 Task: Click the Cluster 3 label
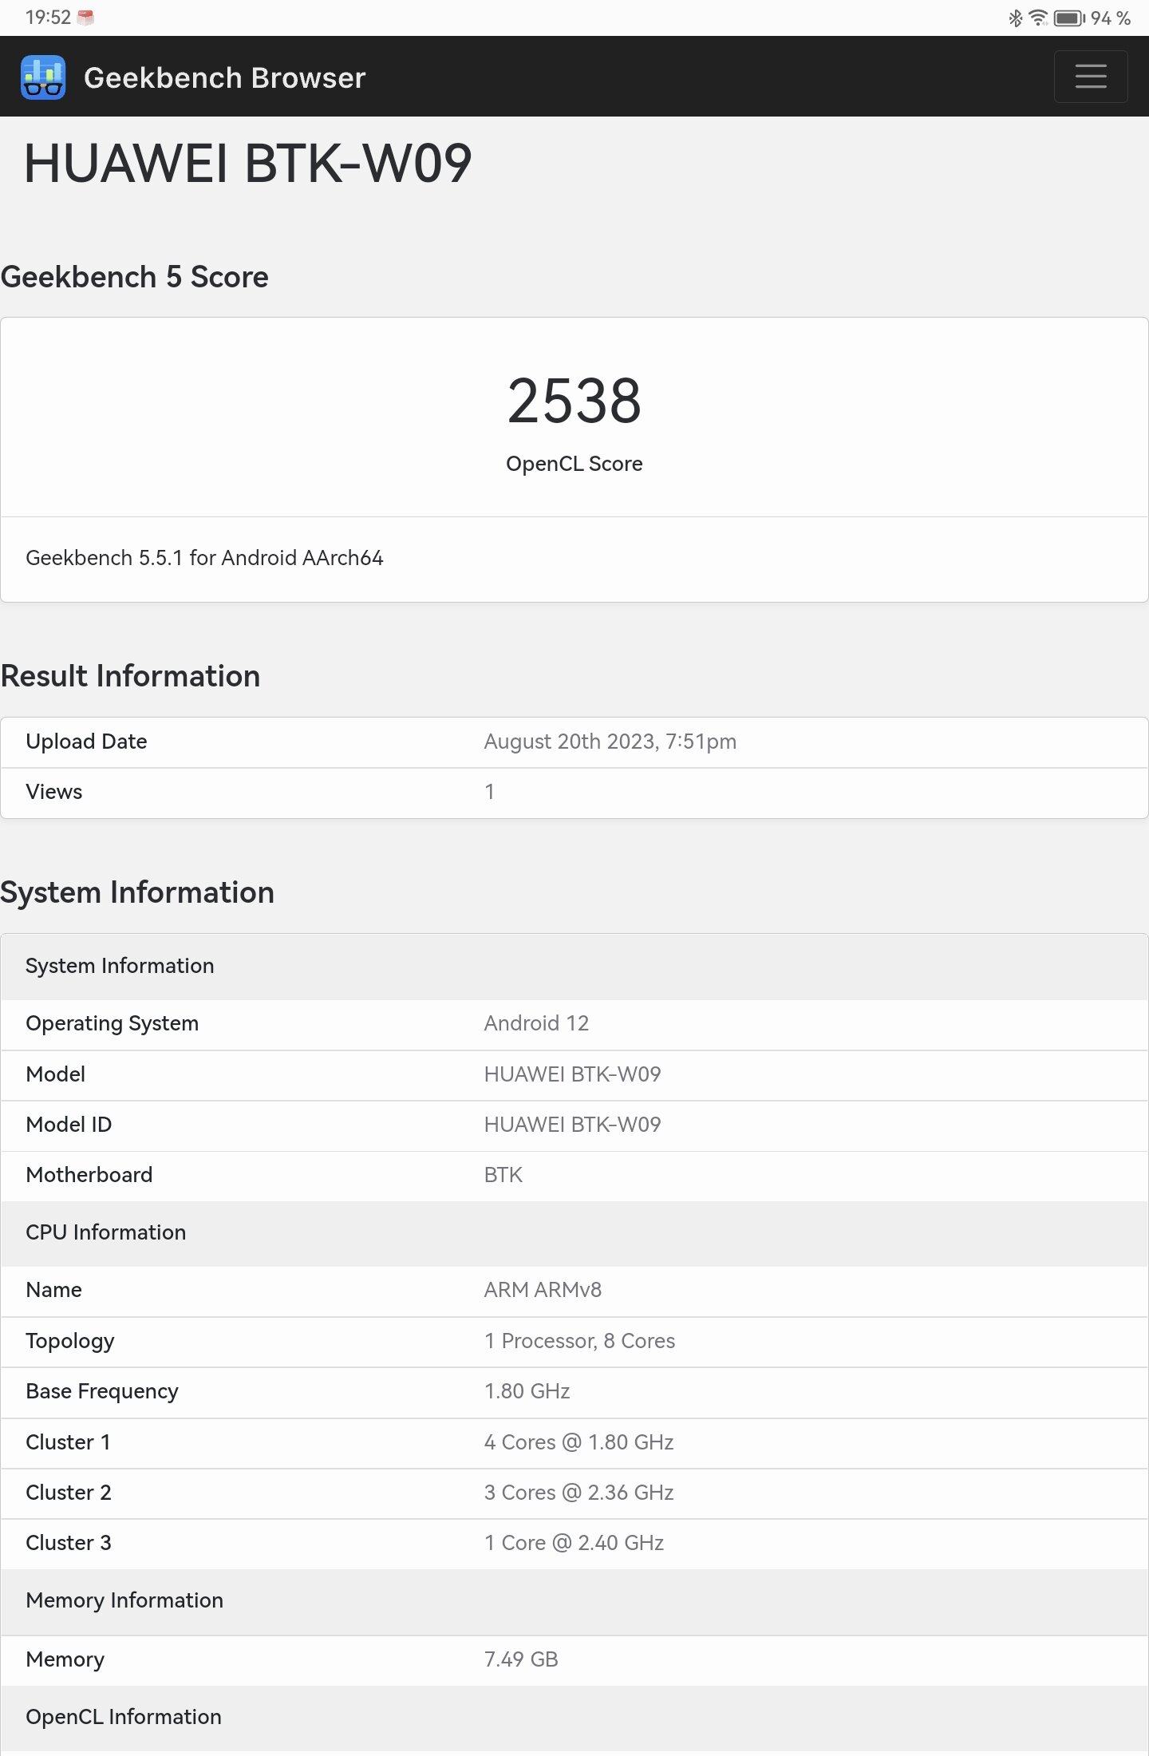coord(69,1543)
